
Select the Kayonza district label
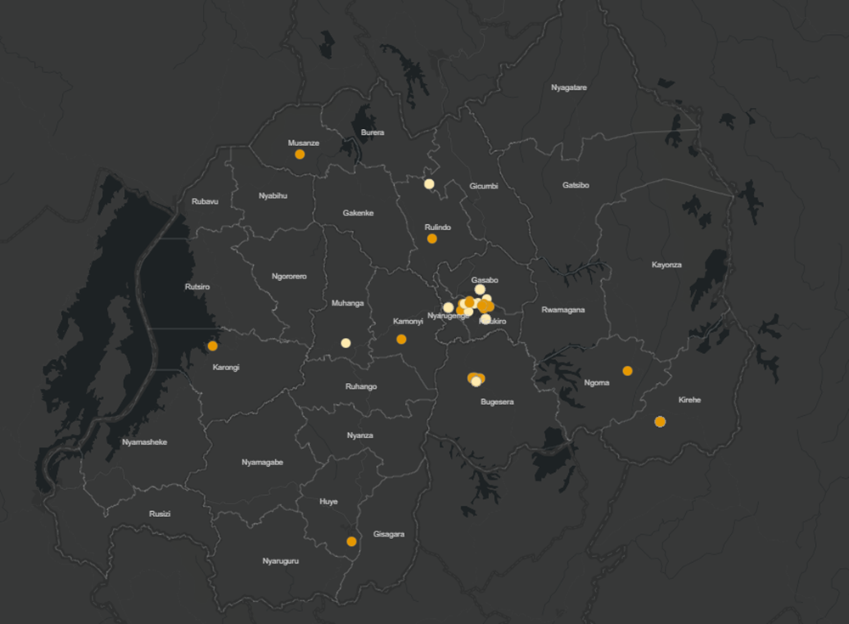point(666,265)
